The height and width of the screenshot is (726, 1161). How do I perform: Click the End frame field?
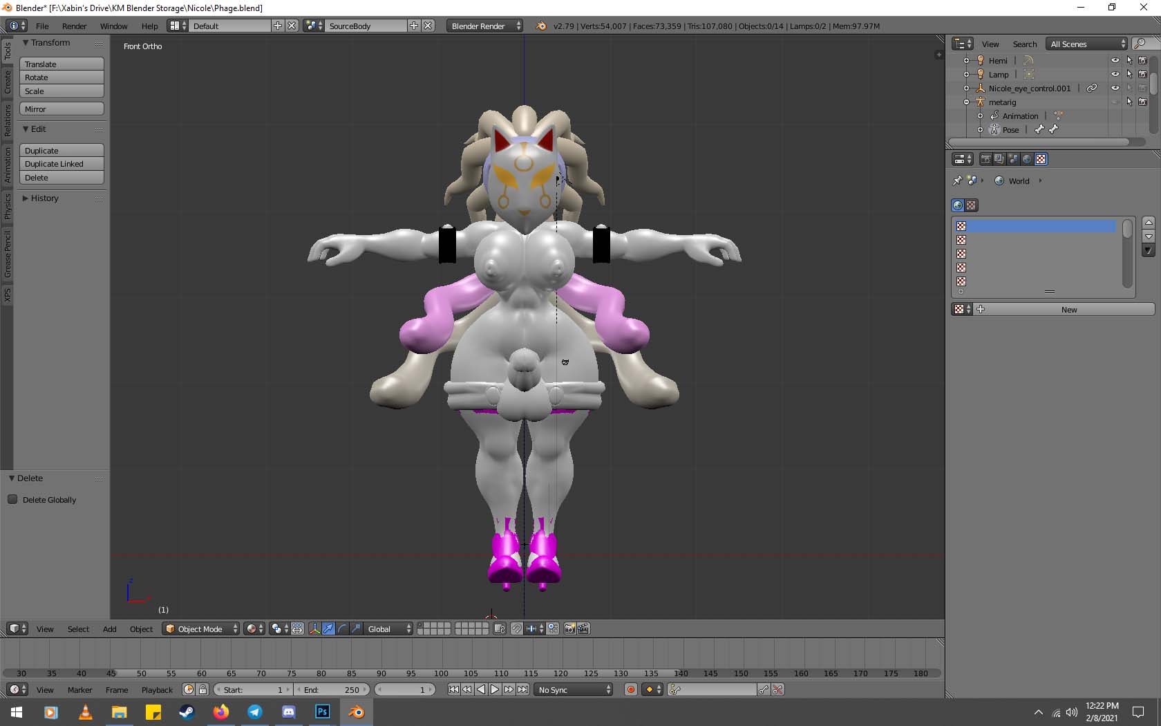pyautogui.click(x=332, y=689)
